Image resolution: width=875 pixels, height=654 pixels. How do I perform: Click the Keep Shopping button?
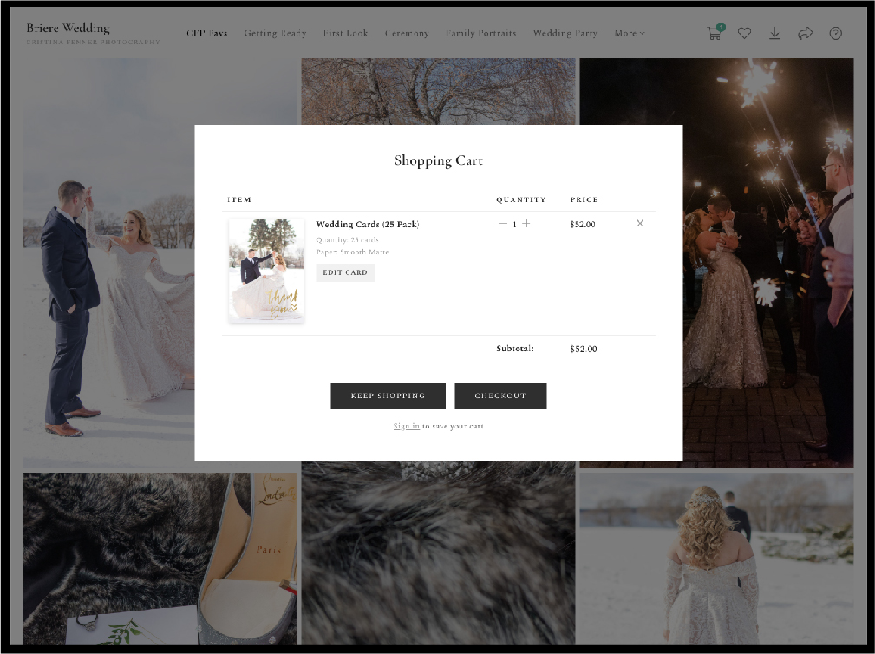point(388,396)
